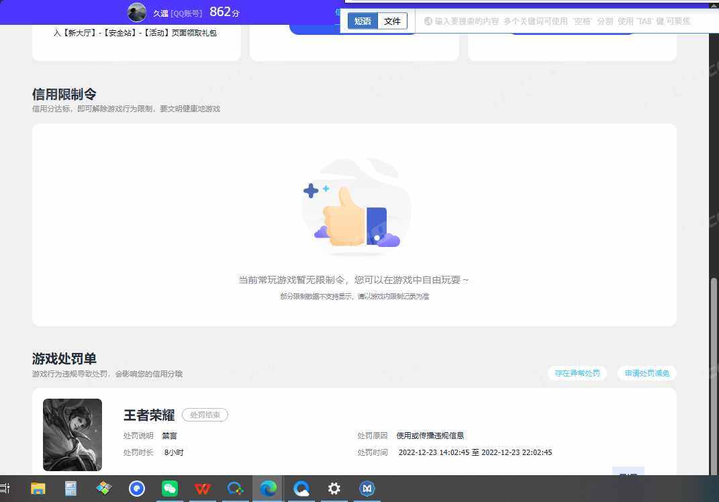The width and height of the screenshot is (719, 502).
Task: Click the penalty time range 2022-12-23 text
Action: (475, 452)
